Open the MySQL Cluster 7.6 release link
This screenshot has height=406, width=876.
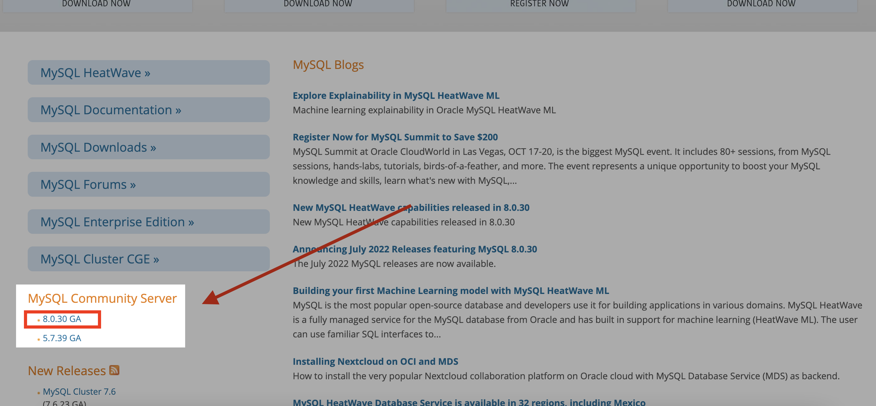point(79,392)
